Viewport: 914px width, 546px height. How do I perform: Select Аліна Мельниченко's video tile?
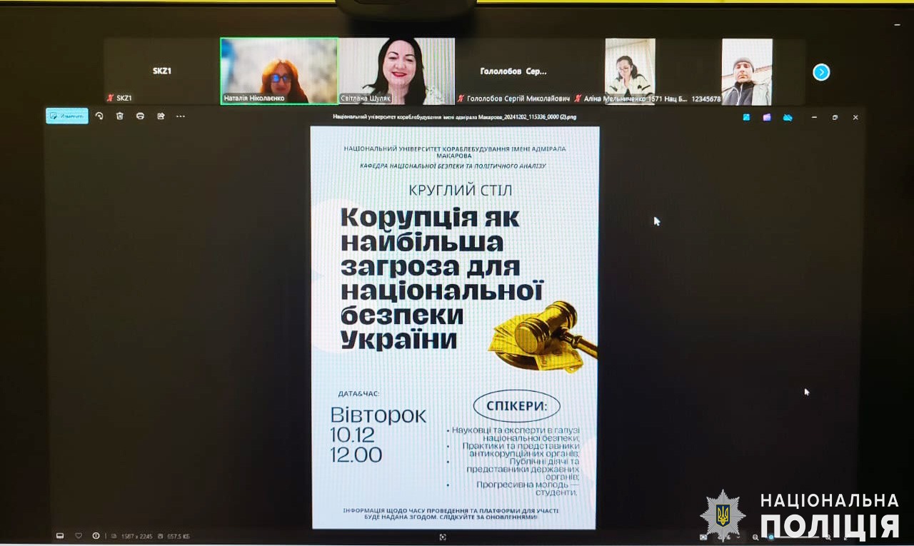coord(631,71)
